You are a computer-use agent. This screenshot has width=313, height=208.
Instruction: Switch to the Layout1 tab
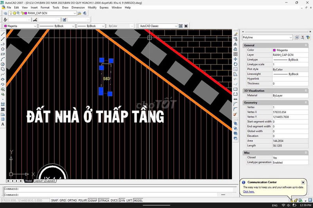tap(39, 181)
